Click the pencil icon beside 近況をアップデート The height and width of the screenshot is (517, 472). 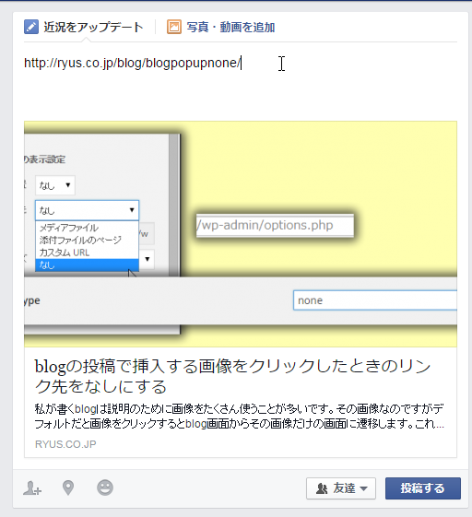31,27
